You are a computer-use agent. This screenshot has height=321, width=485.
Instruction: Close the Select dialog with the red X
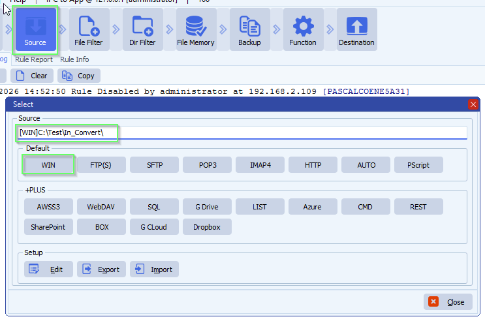click(473, 104)
